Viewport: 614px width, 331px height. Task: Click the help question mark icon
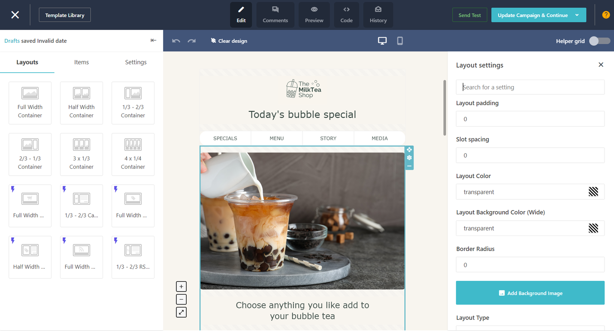pyautogui.click(x=605, y=15)
